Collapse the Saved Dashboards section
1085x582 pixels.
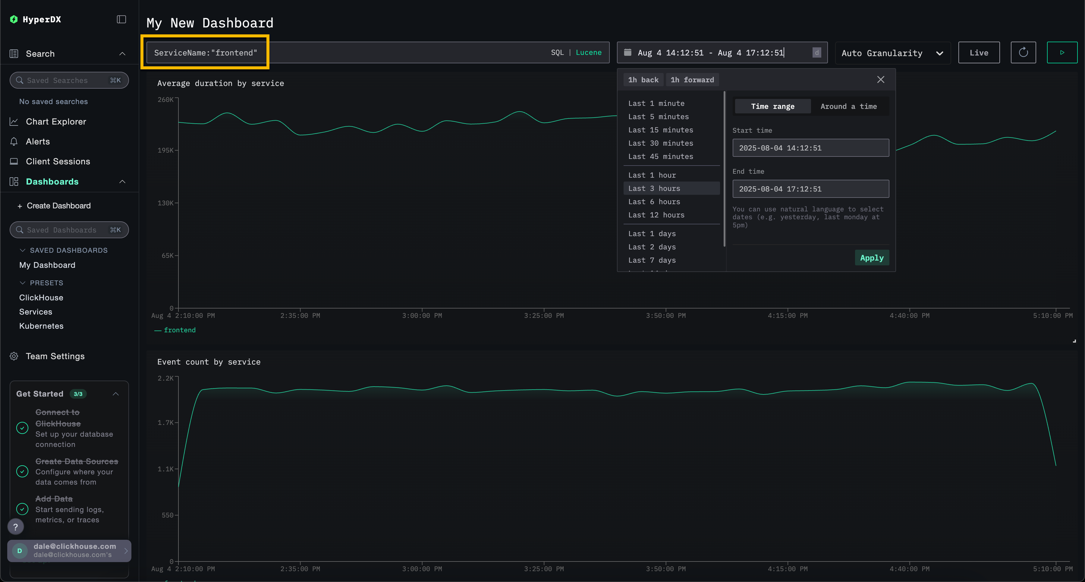point(23,250)
